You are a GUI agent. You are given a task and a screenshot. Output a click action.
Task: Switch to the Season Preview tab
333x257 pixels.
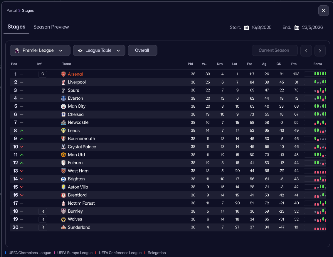51,27
